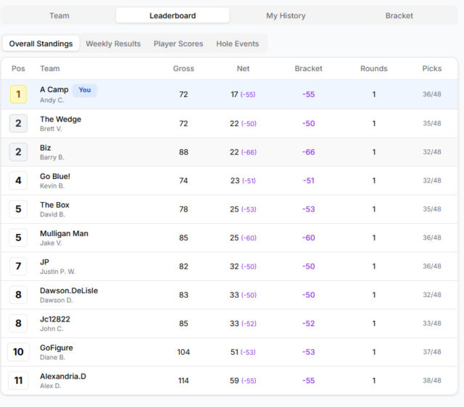Click the position 1 gold badge
The height and width of the screenshot is (407, 464).
tap(18, 94)
